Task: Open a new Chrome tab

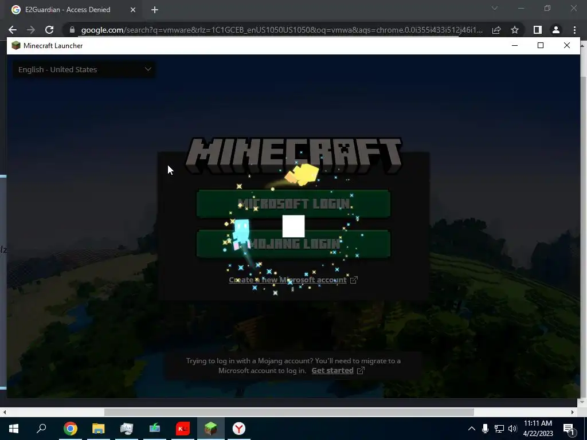Action: coord(155,10)
